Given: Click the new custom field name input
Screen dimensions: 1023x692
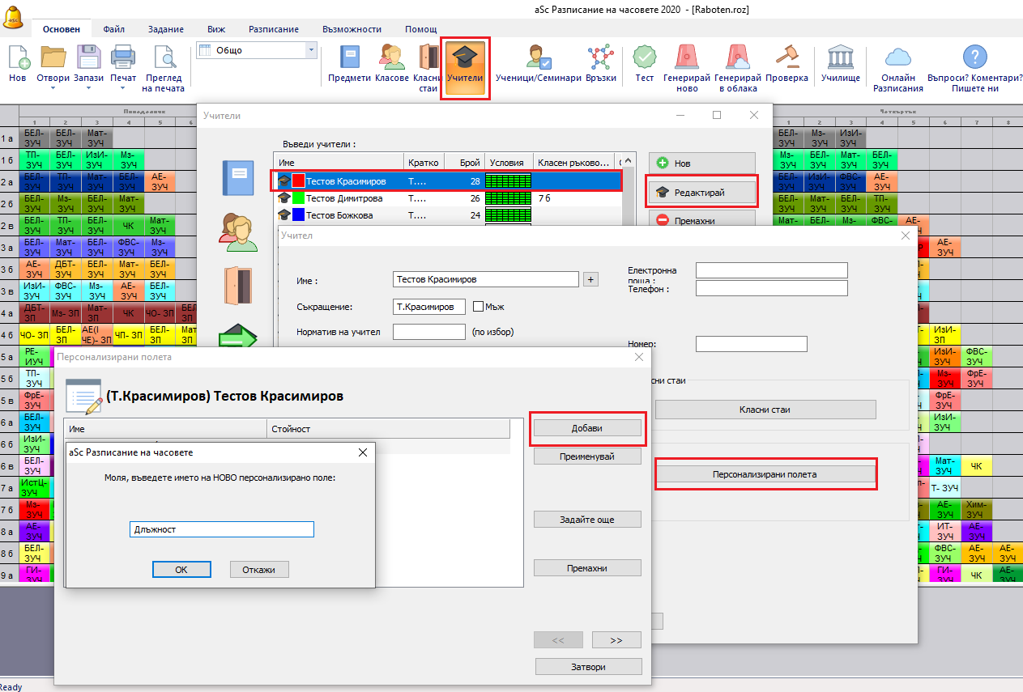Looking at the screenshot, I should (221, 529).
